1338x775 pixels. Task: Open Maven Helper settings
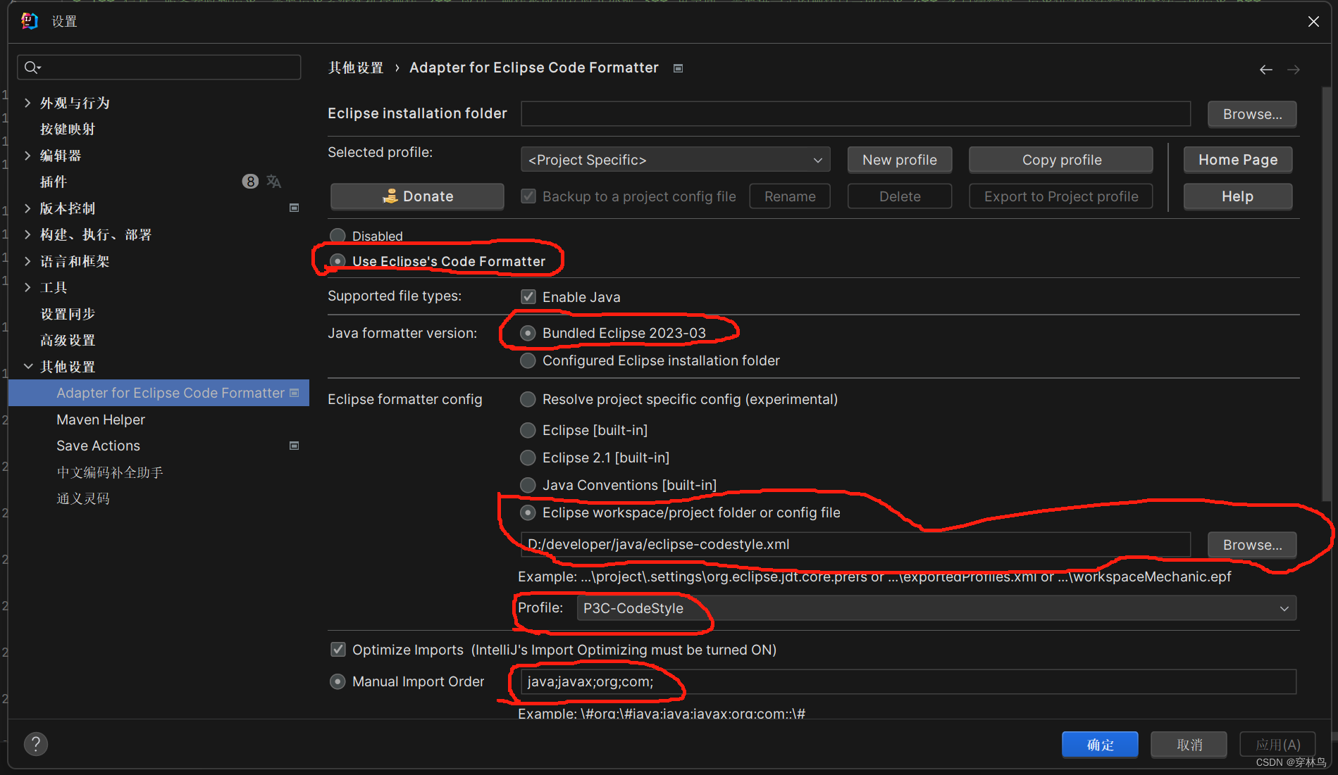(x=101, y=420)
